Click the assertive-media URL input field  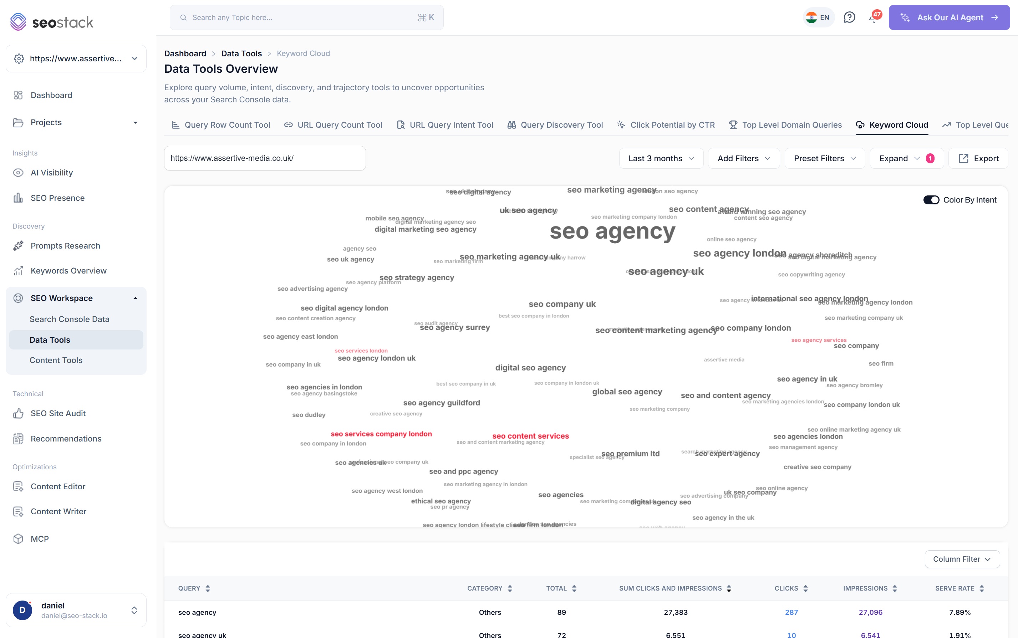(x=265, y=158)
